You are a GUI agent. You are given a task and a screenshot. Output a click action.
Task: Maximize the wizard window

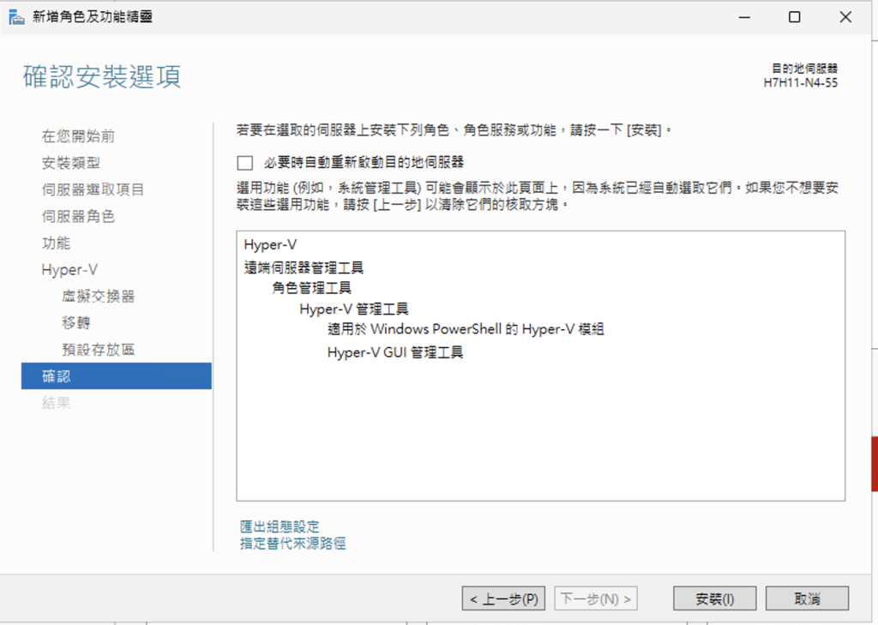[794, 17]
